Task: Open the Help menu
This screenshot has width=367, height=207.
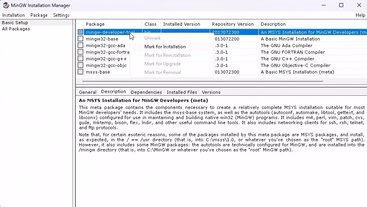Action: point(360,15)
